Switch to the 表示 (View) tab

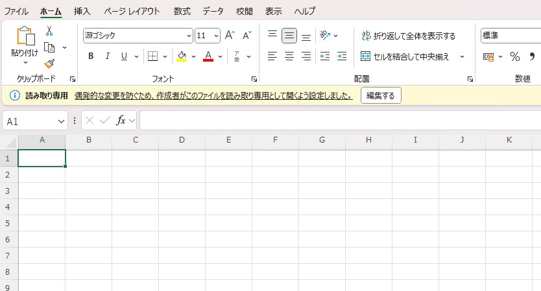(x=274, y=12)
